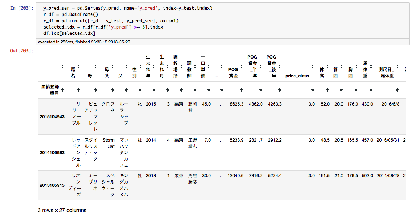Click trainer cell 庄野靖志
The height and width of the screenshot is (218, 412).
click(192, 143)
